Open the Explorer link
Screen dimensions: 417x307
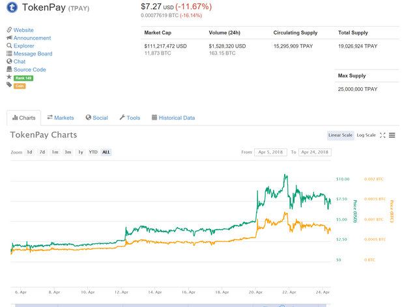click(24, 46)
